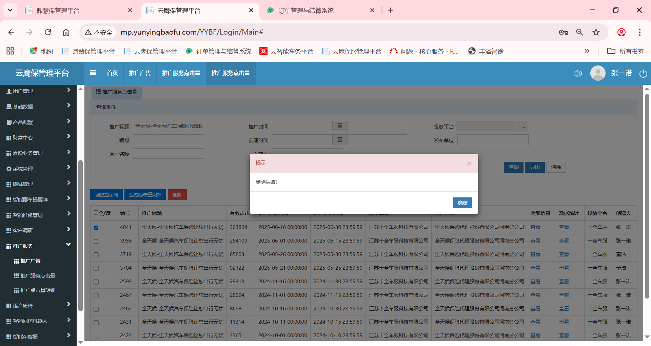Toggle the 全/反 select-all checkbox
The image size is (651, 346).
96,213
